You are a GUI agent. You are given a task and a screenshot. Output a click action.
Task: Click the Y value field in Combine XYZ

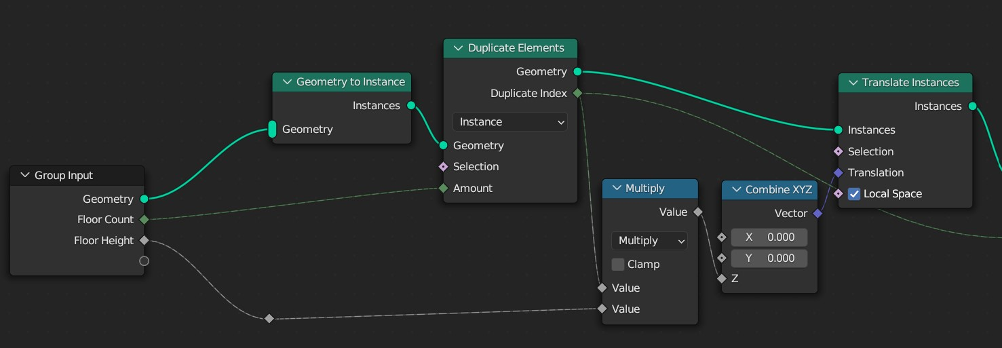pos(769,258)
